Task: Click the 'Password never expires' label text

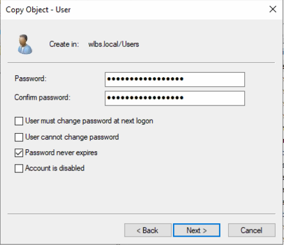Action: (61, 152)
